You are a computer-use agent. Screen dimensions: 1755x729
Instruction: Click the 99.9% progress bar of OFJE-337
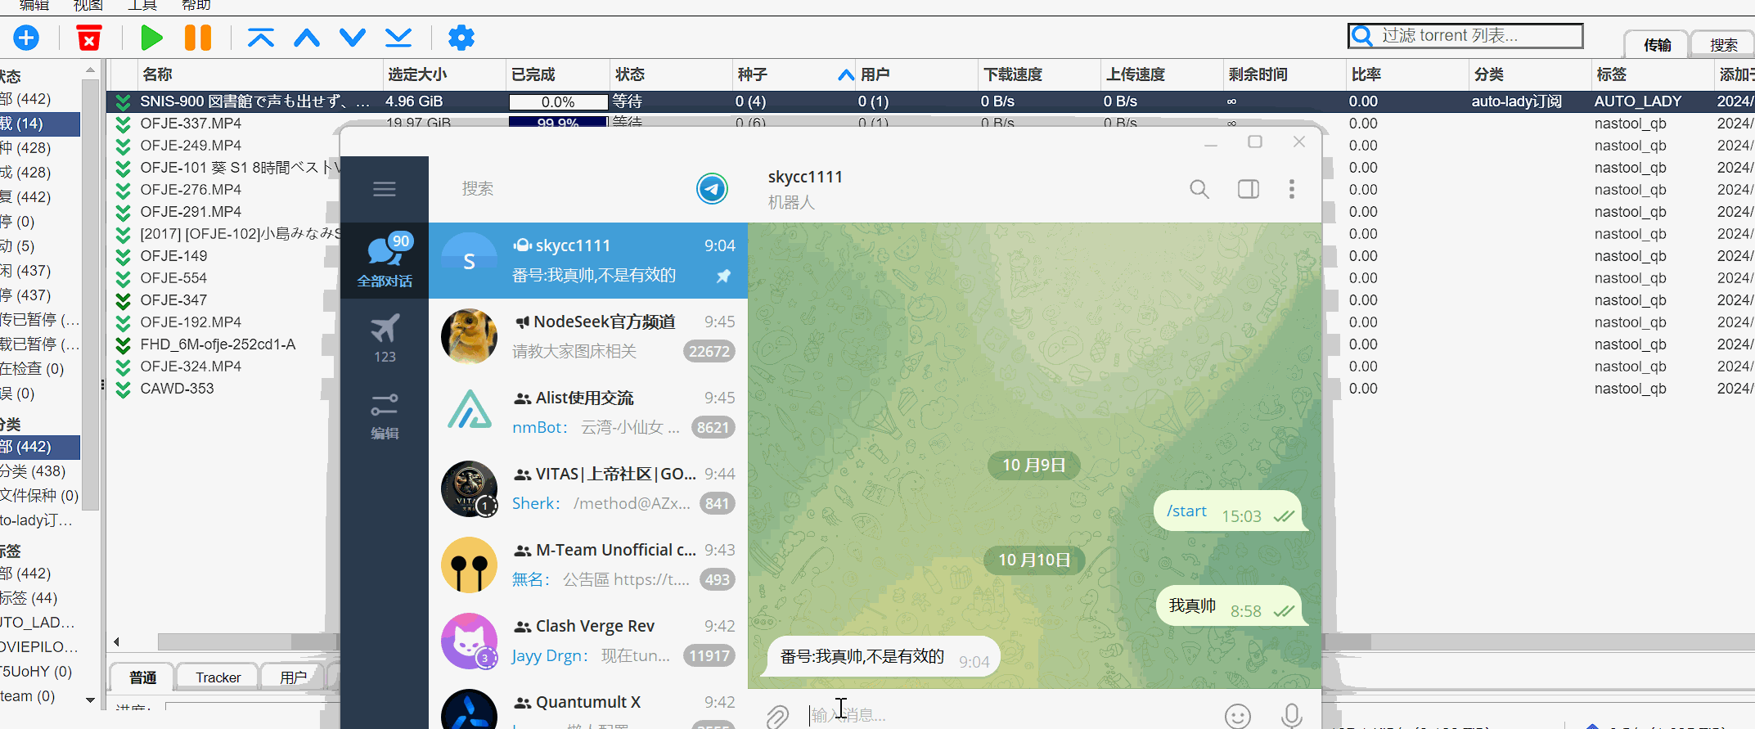[558, 122]
